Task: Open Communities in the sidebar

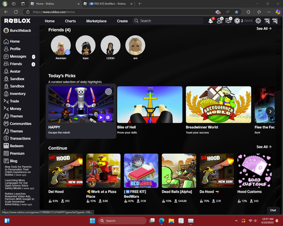Action: pos(18,124)
